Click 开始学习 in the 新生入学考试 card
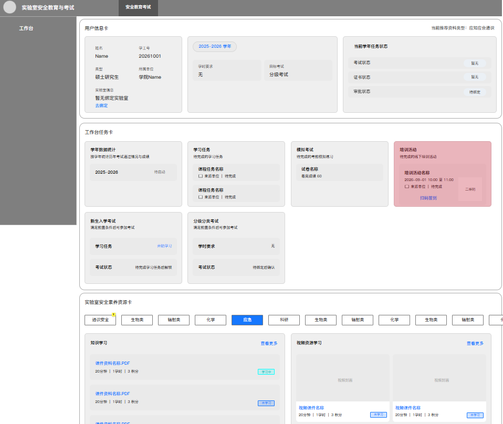The image size is (503, 424). tap(164, 246)
